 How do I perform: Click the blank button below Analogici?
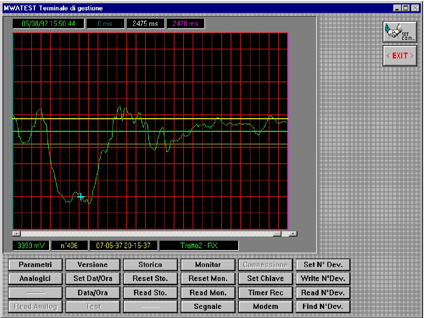tap(35, 293)
